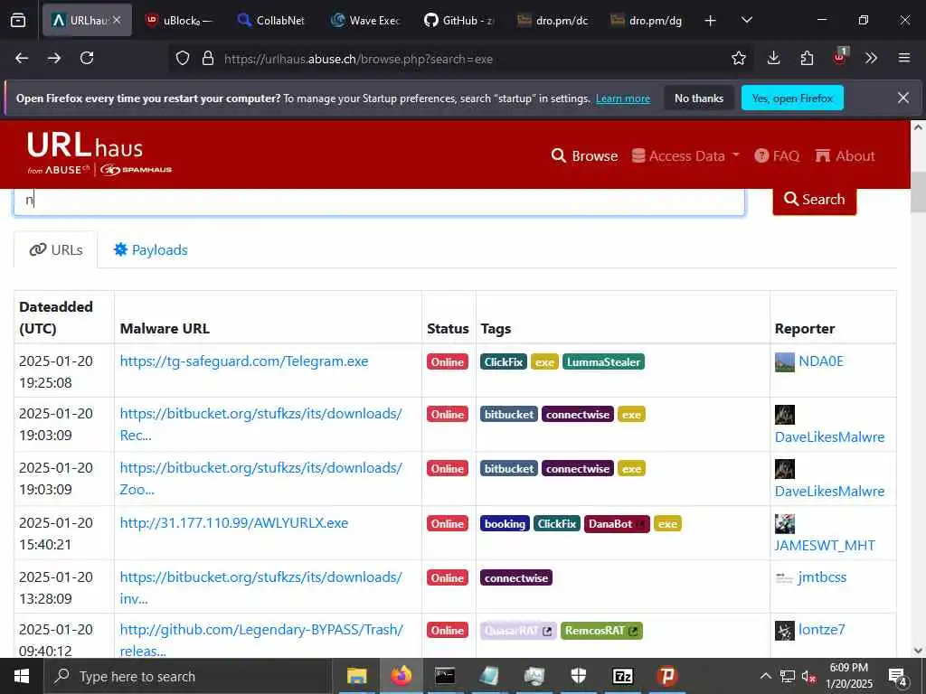This screenshot has height=694, width=926.
Task: Open the About page
Action: click(846, 155)
